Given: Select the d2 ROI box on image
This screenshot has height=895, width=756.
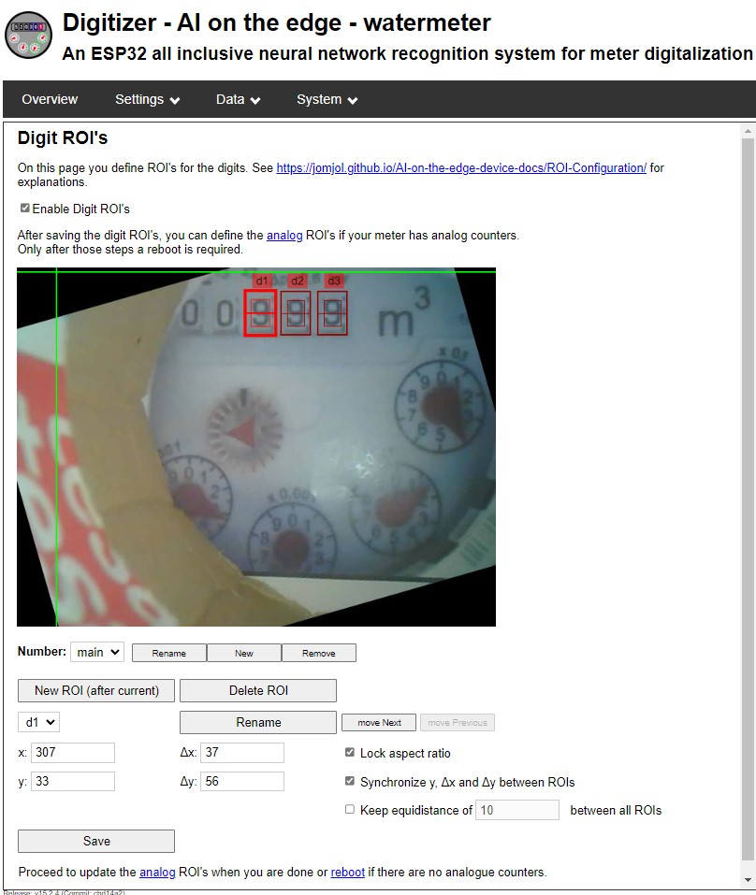Looking at the screenshot, I should click(x=296, y=313).
